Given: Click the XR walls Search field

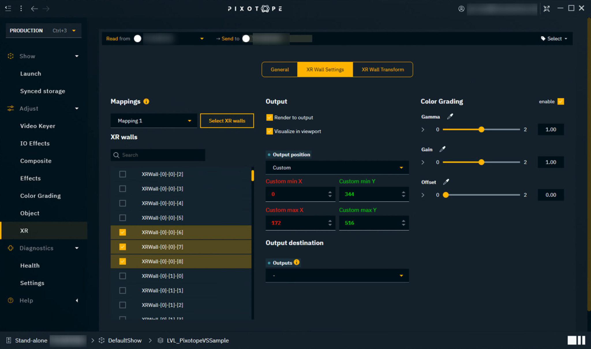Looking at the screenshot, I should pos(162,155).
